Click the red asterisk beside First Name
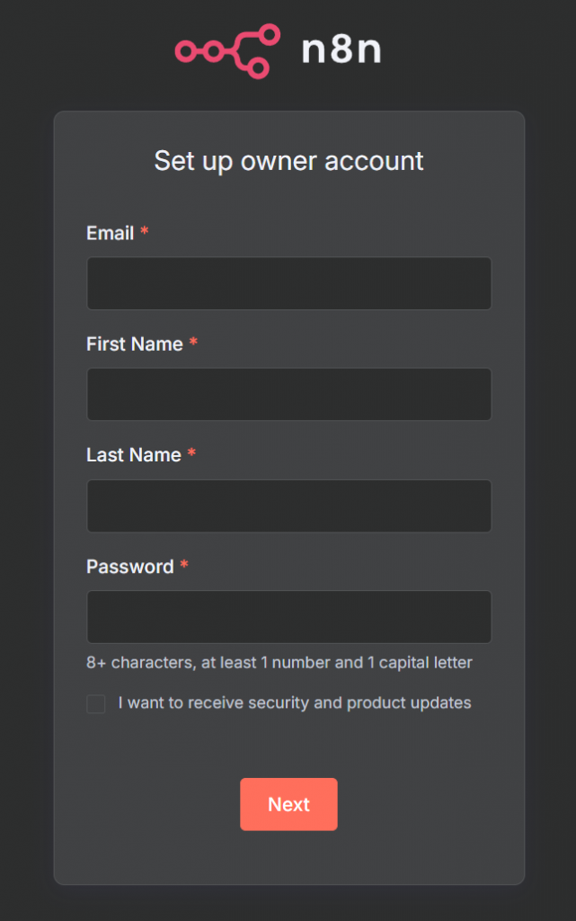This screenshot has height=921, width=576. 193,344
